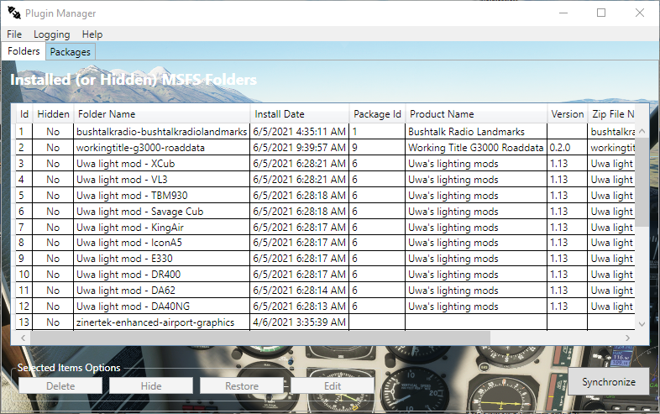The width and height of the screenshot is (660, 414).
Task: Click the horizontal scrollbar left arrow
Action: (x=24, y=338)
